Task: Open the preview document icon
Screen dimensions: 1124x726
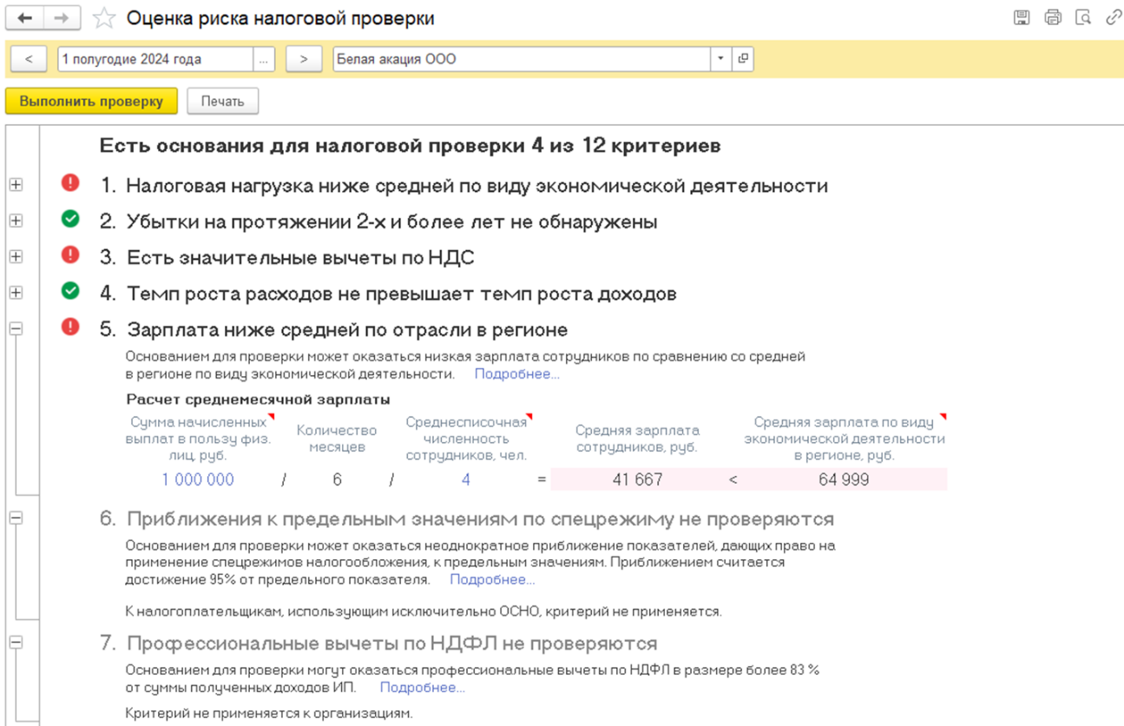Action: click(1082, 17)
